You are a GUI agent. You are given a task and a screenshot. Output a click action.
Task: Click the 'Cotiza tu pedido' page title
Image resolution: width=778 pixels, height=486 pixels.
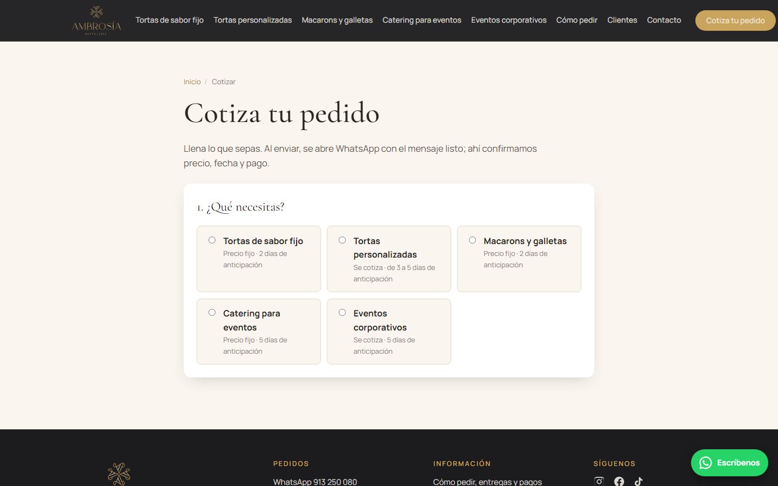[281, 114]
